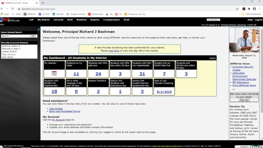Click Help in the top menu
The width and height of the screenshot is (263, 148).
click(x=250, y=20)
